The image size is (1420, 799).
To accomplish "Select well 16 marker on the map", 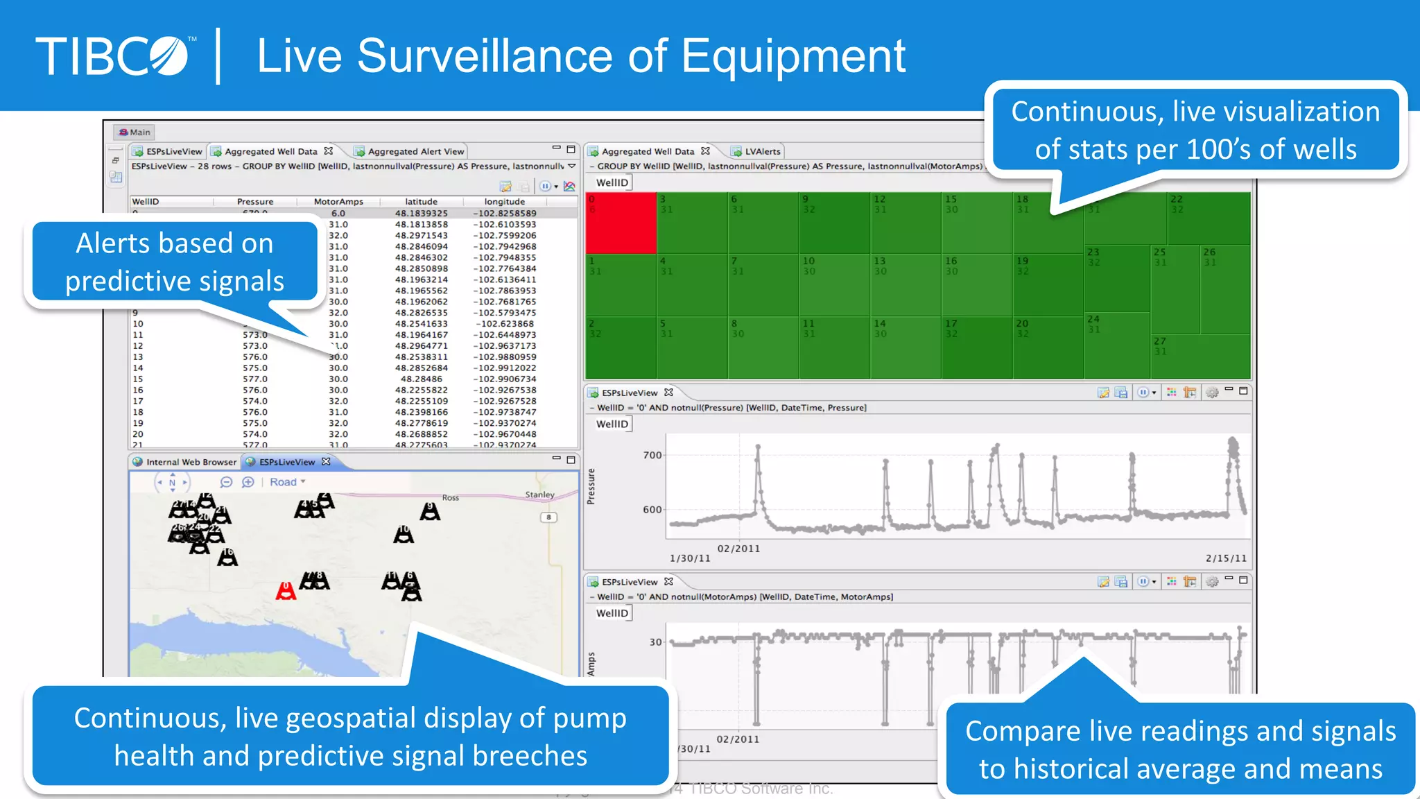I will point(227,557).
